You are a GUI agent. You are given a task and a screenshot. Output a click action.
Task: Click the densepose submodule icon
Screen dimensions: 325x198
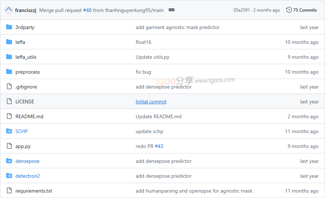(9, 161)
